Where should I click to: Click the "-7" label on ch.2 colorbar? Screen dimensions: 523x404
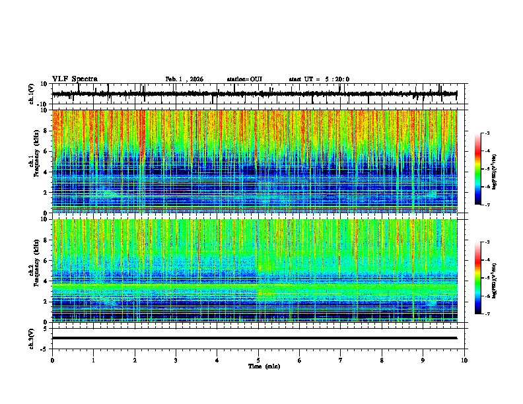pos(487,314)
